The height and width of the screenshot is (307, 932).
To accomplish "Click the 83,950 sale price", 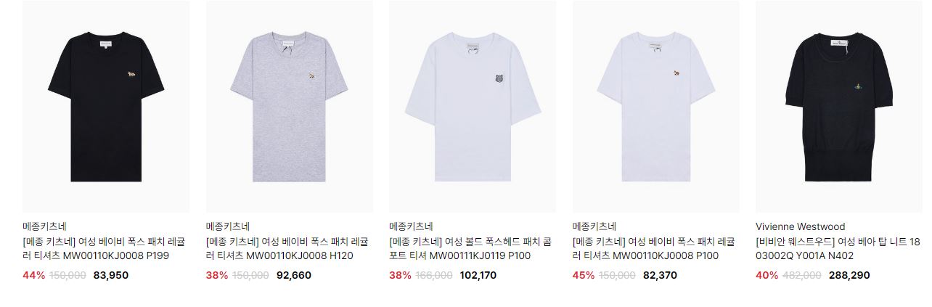I will pos(111,275).
